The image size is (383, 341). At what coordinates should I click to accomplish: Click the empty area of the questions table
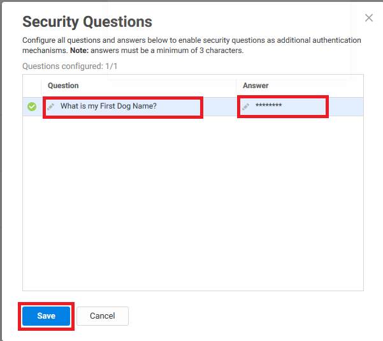point(193,203)
